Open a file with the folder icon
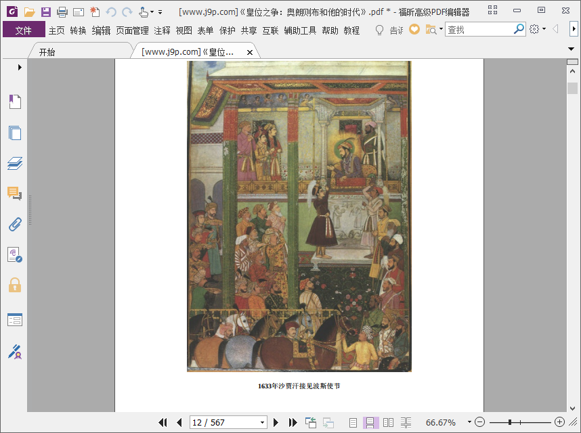The width and height of the screenshot is (581, 433). (x=29, y=12)
